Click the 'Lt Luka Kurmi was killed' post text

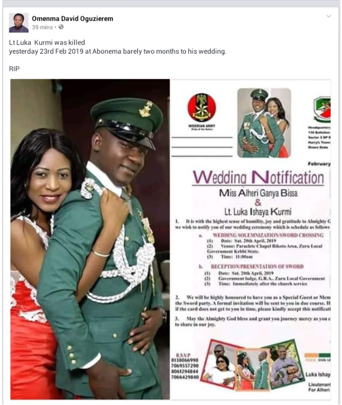pos(47,42)
